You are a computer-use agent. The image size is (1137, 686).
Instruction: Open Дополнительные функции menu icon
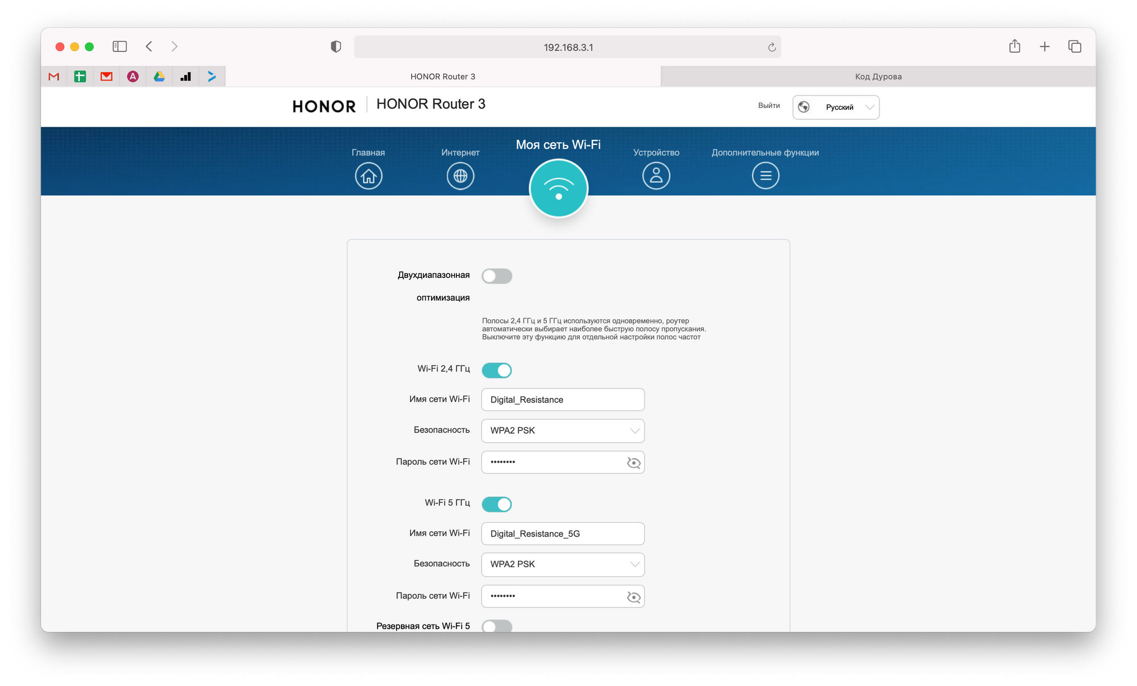coord(765,176)
